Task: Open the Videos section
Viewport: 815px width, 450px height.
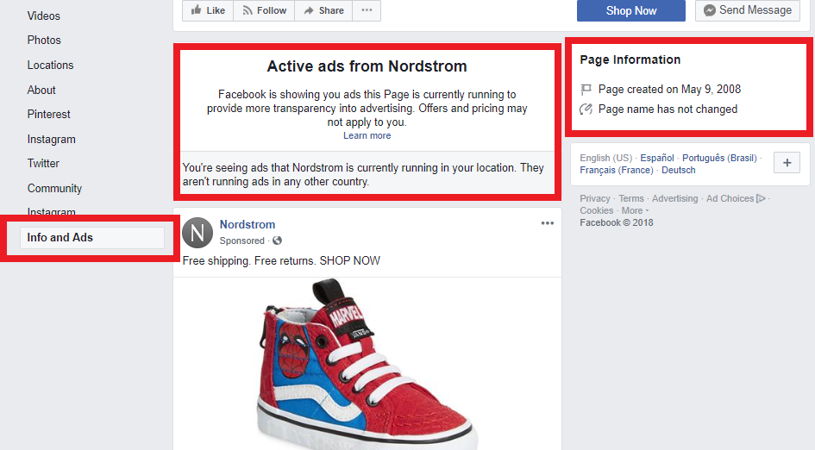Action: tap(44, 16)
